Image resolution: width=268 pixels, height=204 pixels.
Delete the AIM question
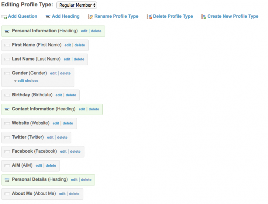pos(51,166)
